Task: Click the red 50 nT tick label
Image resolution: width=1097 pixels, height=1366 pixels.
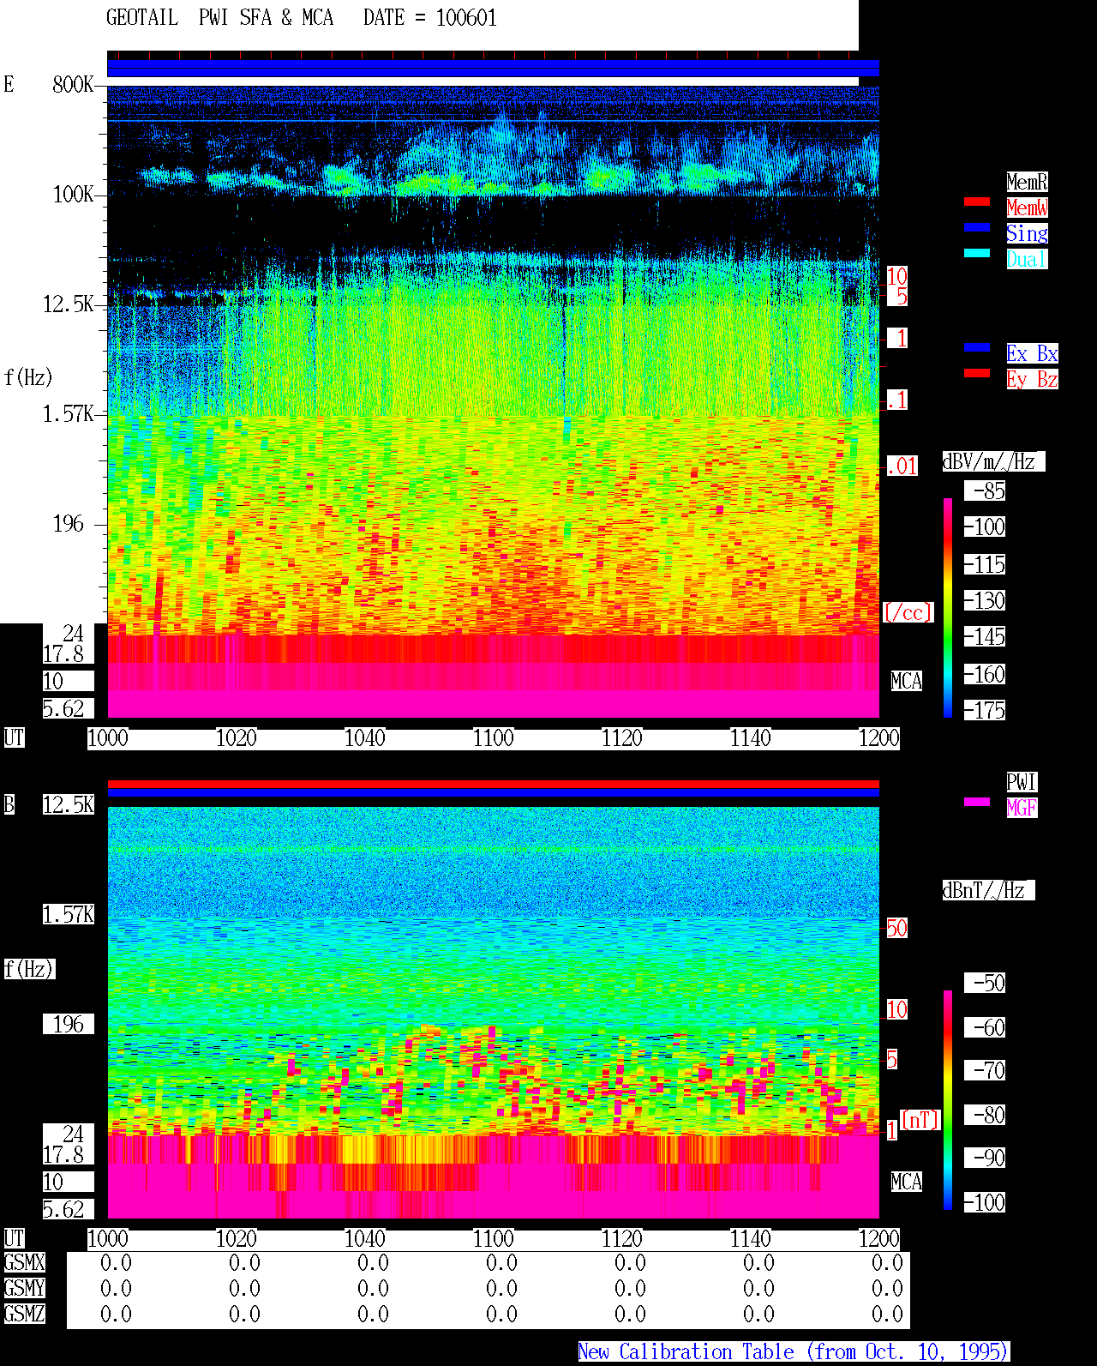Action: [896, 928]
